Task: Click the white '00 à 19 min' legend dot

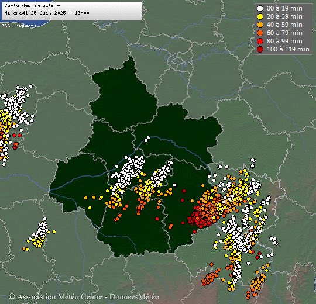Action: click(260, 8)
